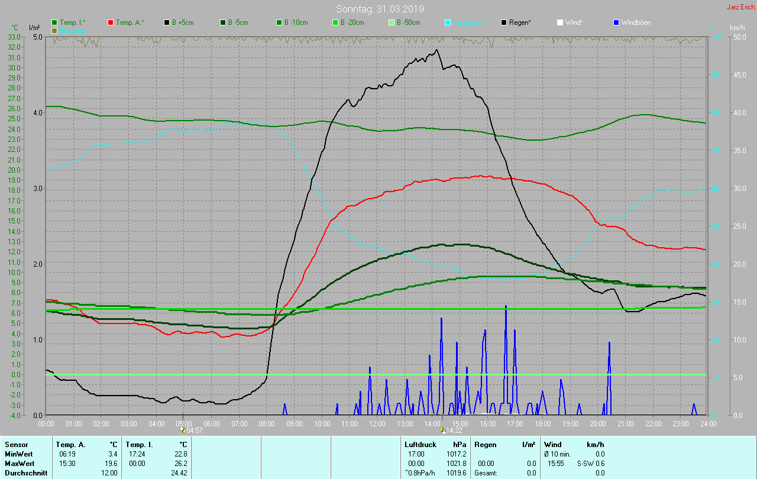The image size is (757, 479).
Task: Click the red 'Jarz Erich' author label
Action: click(740, 7)
